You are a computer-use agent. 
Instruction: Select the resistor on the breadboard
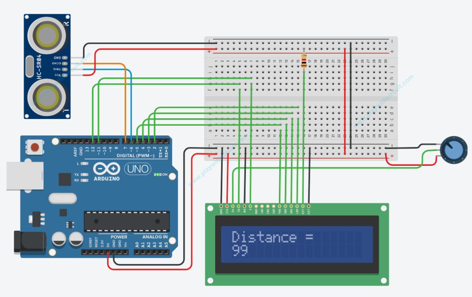[x=304, y=61]
